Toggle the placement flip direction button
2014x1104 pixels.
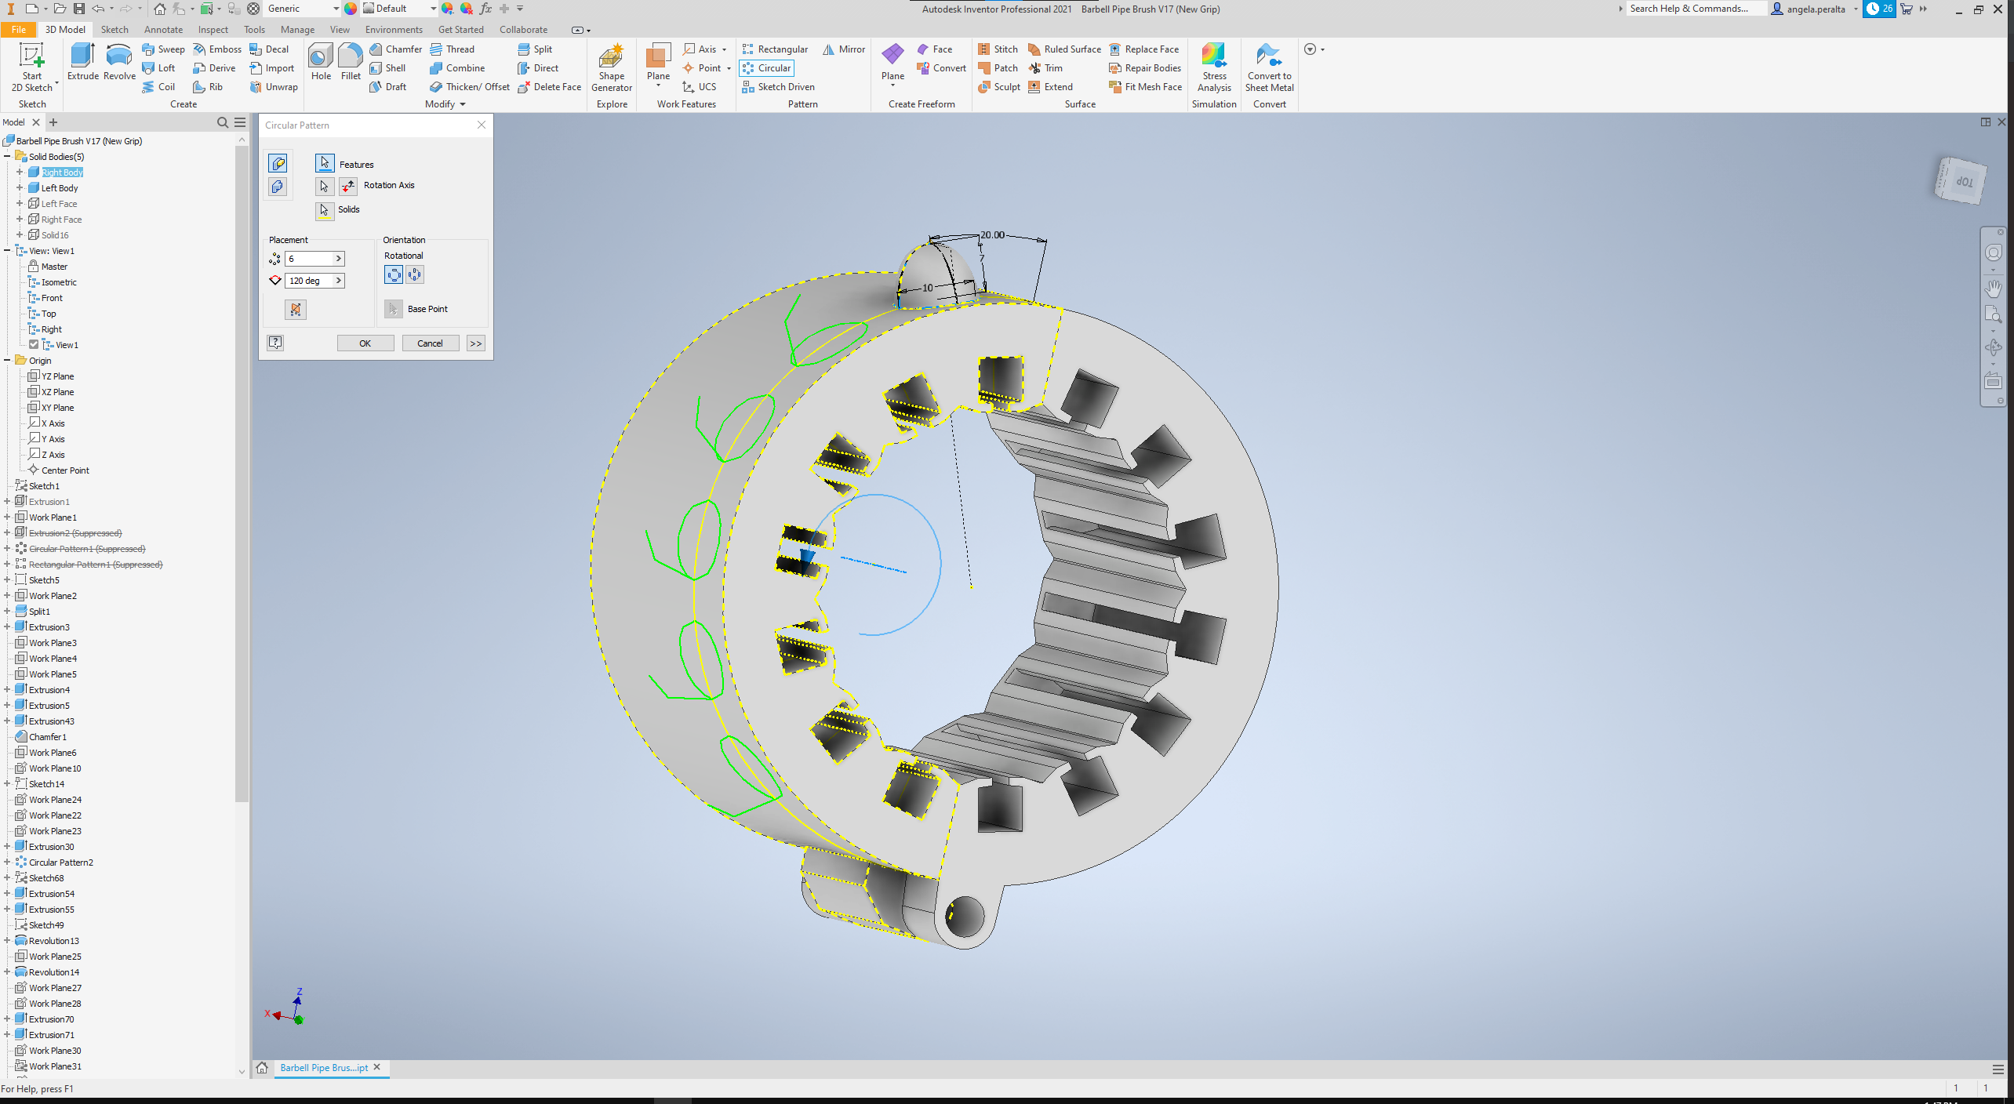pyautogui.click(x=296, y=309)
